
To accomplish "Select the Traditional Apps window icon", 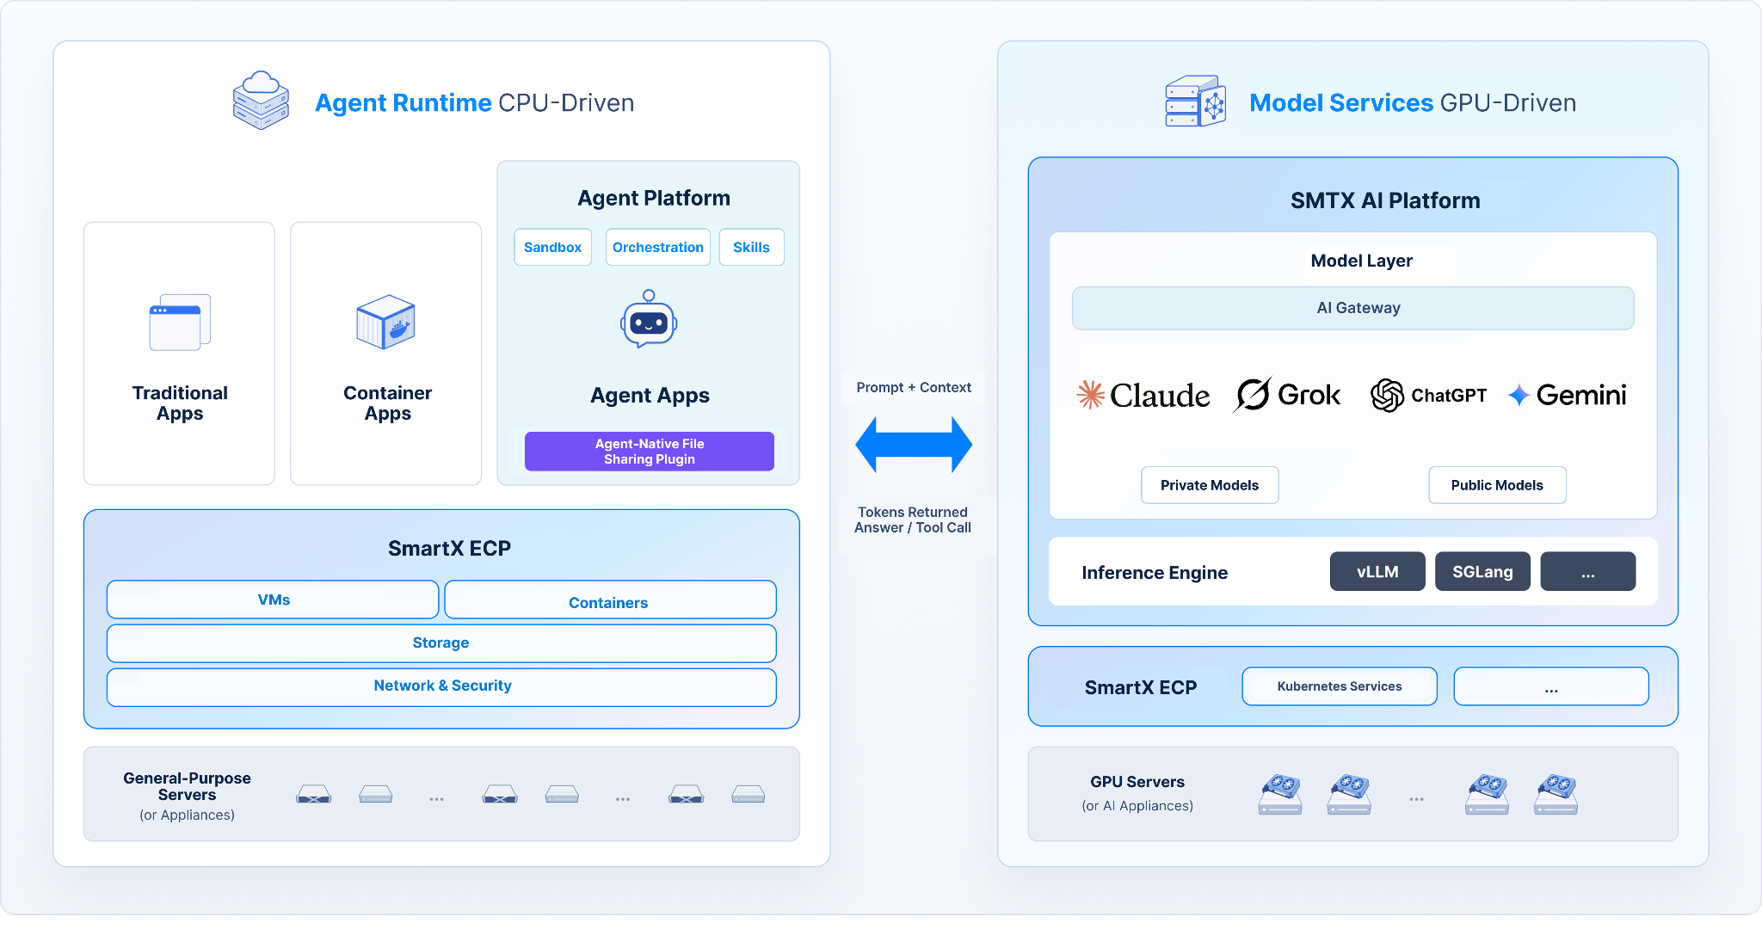I will (180, 323).
